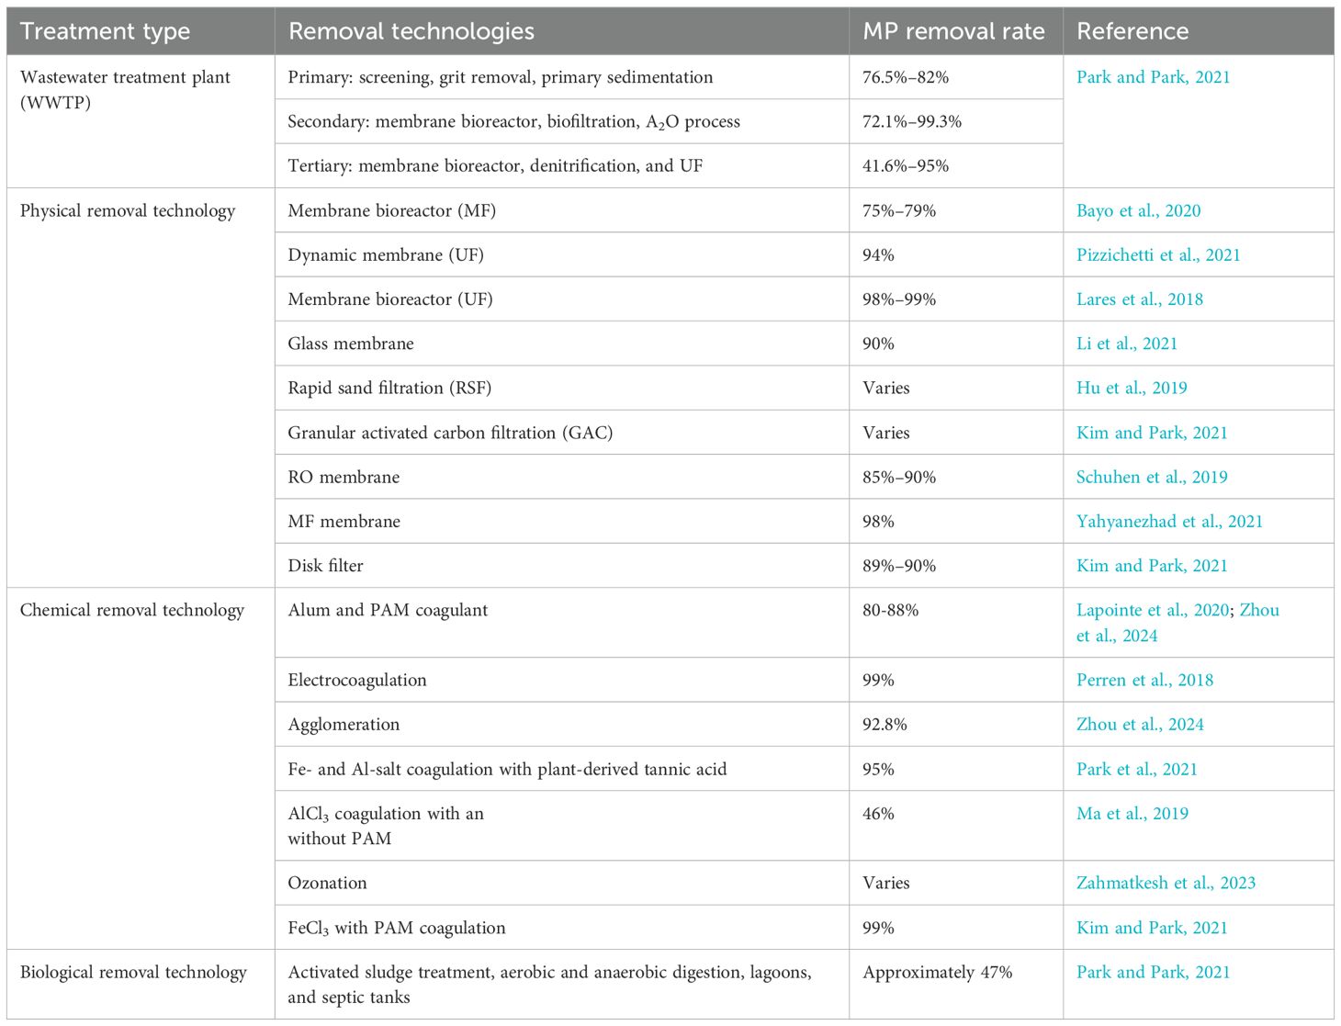
Task: Click the Lares et al., 2018 reference link
Action: [1139, 299]
